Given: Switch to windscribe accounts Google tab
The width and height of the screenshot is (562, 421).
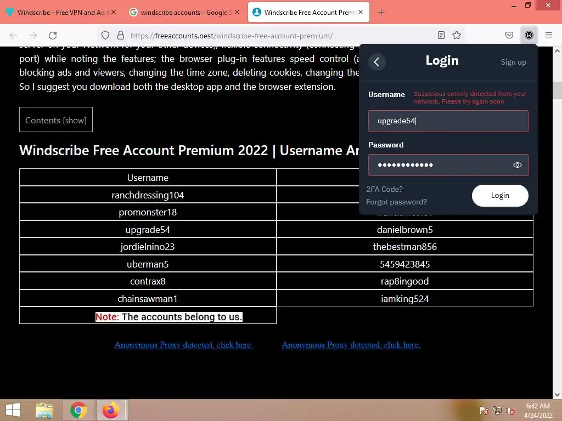Looking at the screenshot, I should pos(186,12).
